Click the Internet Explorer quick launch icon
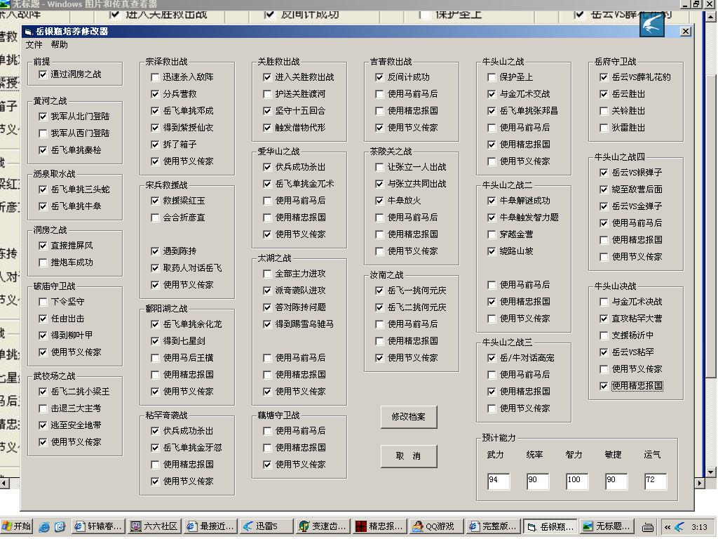Image resolution: width=718 pixels, height=539 pixels. click(x=44, y=526)
